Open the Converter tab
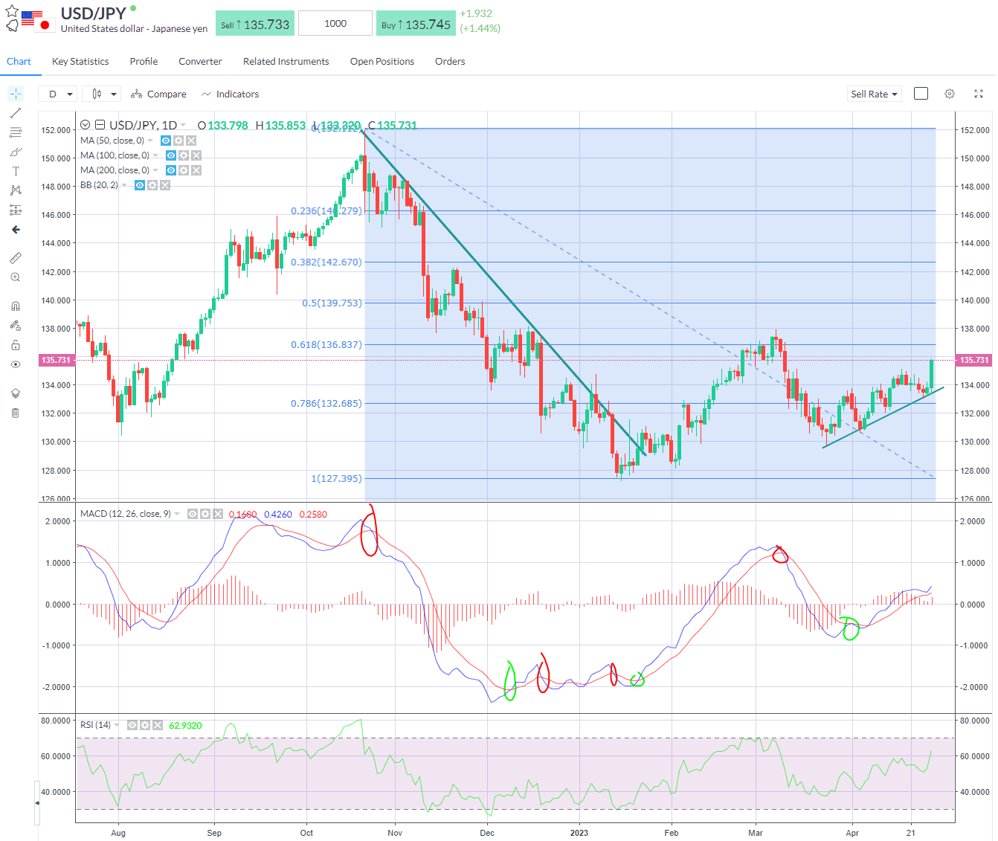The height and width of the screenshot is (841, 998). pyautogui.click(x=200, y=61)
